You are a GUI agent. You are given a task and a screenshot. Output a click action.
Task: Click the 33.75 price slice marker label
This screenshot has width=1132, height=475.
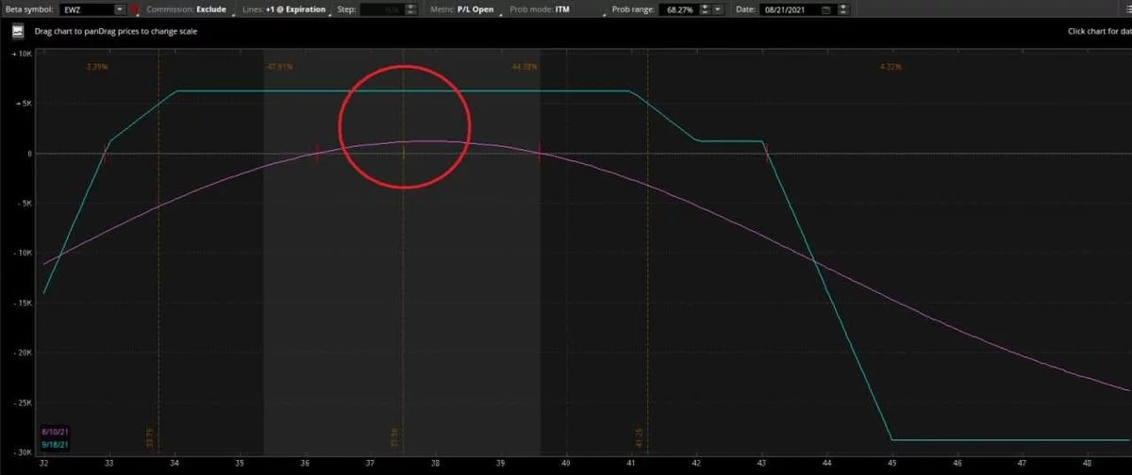pyautogui.click(x=149, y=435)
